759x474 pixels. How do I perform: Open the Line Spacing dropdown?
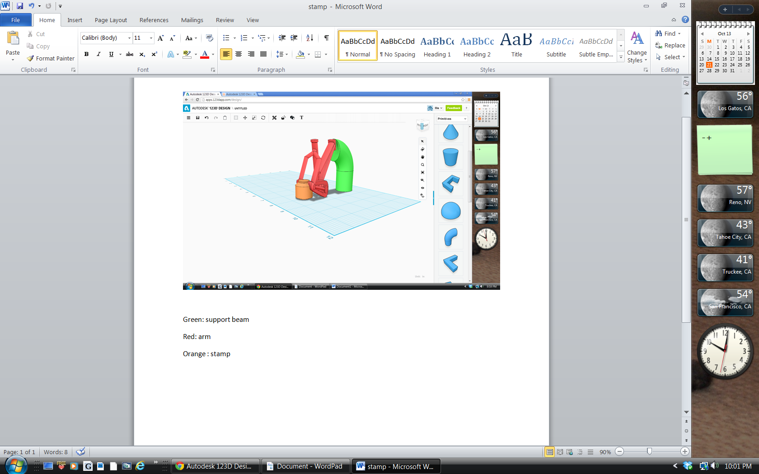pyautogui.click(x=282, y=54)
